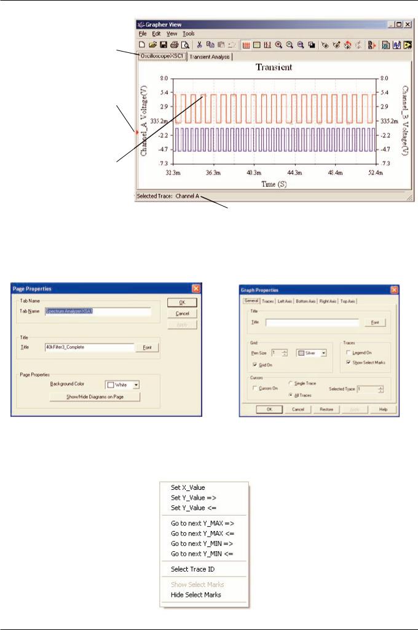Open the Silver grid color dropdown
The height and width of the screenshot is (630, 418).
pyautogui.click(x=323, y=353)
